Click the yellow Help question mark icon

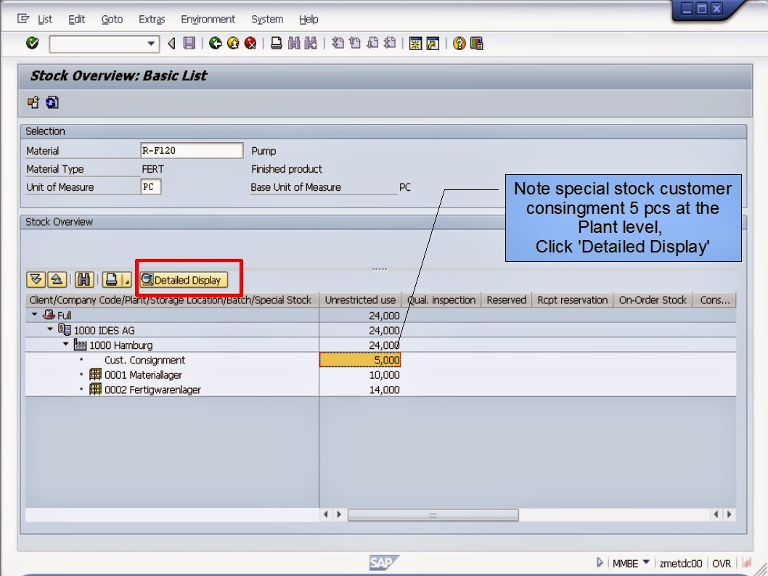tap(459, 44)
